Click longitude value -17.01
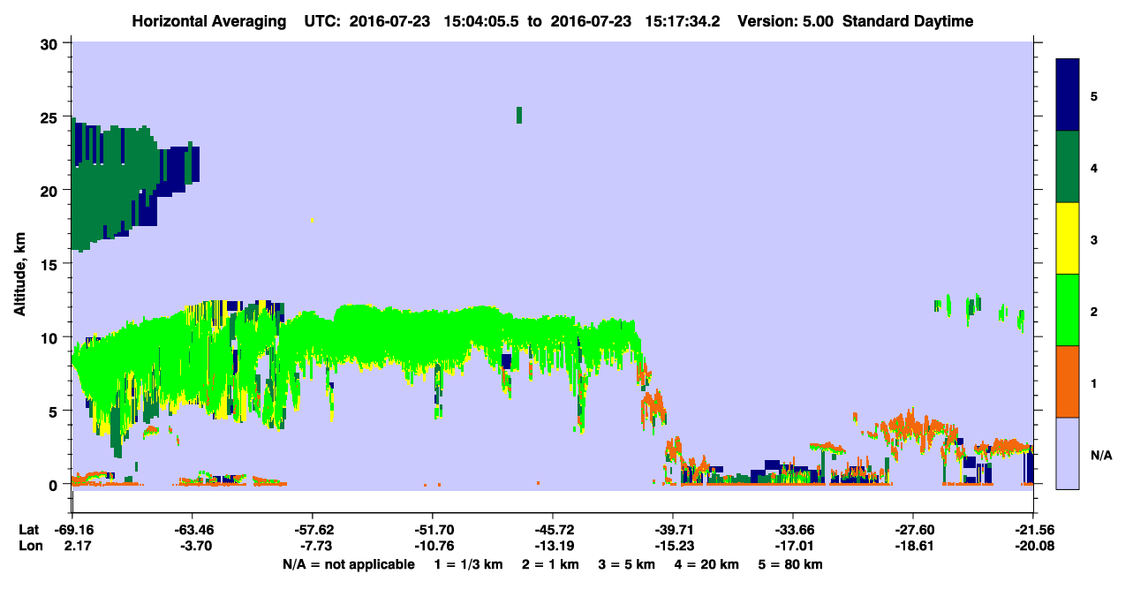1148x589 pixels. (793, 547)
